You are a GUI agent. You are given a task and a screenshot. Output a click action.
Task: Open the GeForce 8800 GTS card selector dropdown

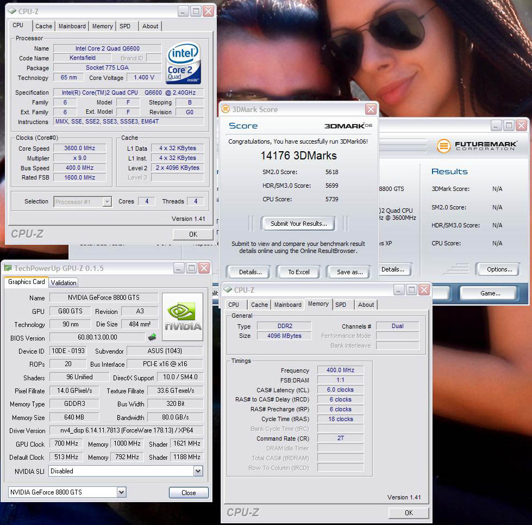tap(121, 492)
